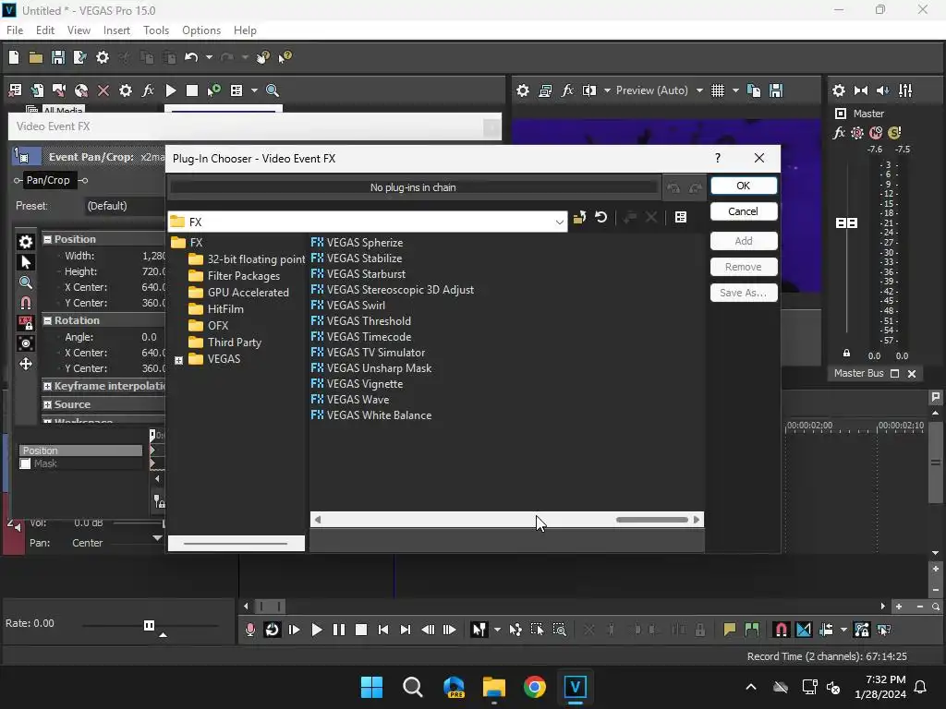Open Master bus audio properties gear
The image size is (946, 709).
839,90
